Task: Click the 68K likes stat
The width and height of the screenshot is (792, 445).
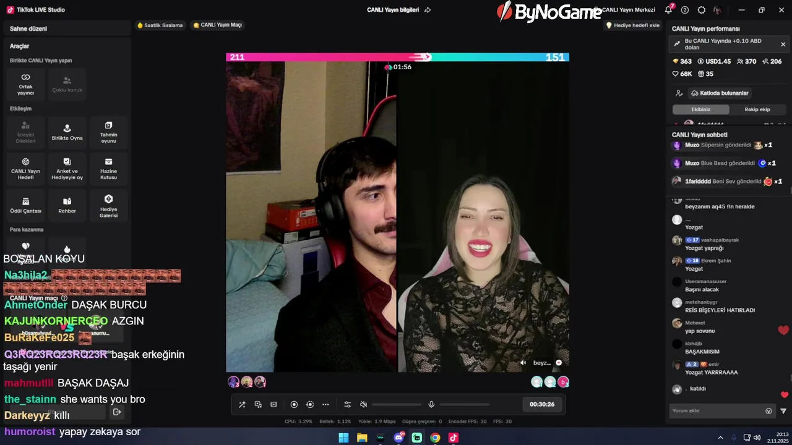Action: pos(682,74)
